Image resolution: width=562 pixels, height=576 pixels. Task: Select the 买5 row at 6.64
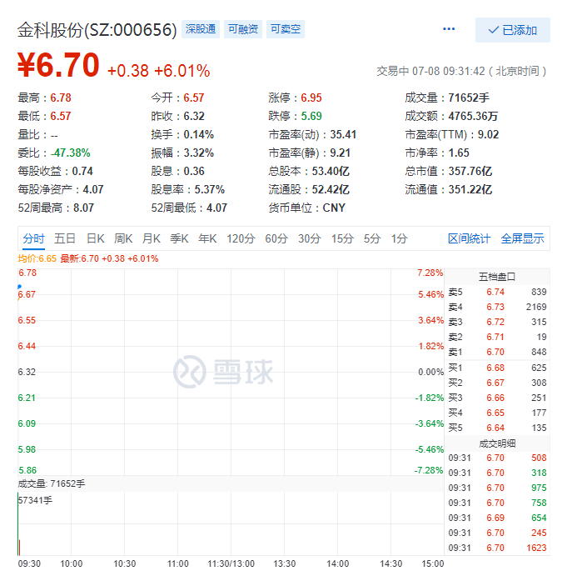click(497, 428)
